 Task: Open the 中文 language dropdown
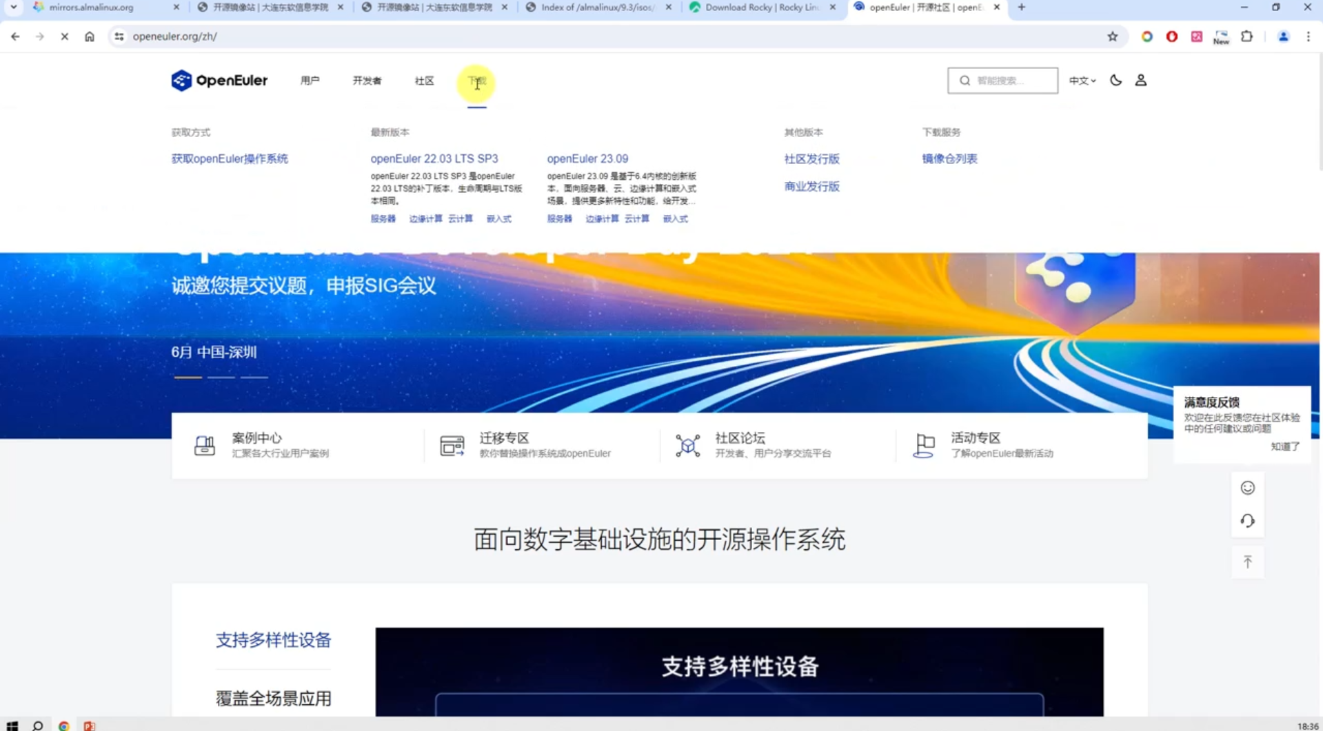(1082, 81)
